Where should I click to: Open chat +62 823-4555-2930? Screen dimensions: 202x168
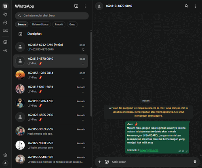coord(50,117)
